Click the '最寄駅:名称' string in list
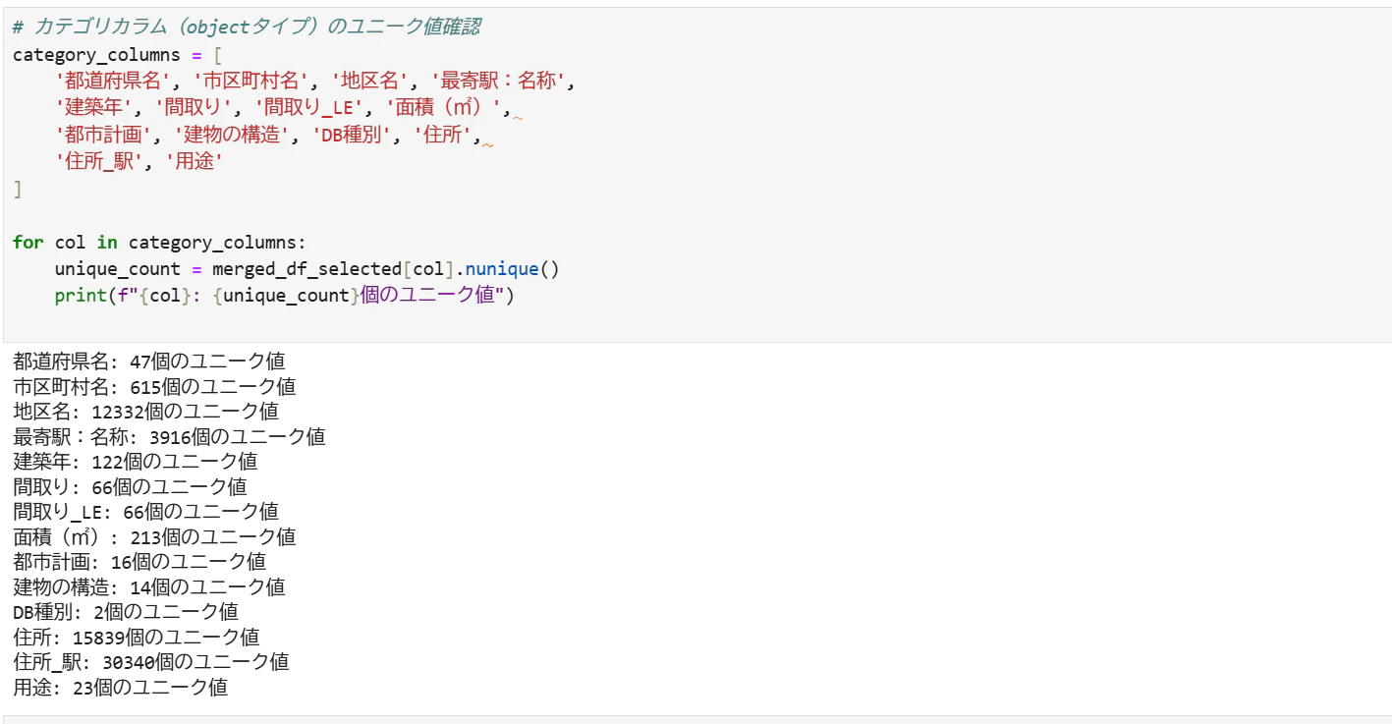 [x=498, y=82]
